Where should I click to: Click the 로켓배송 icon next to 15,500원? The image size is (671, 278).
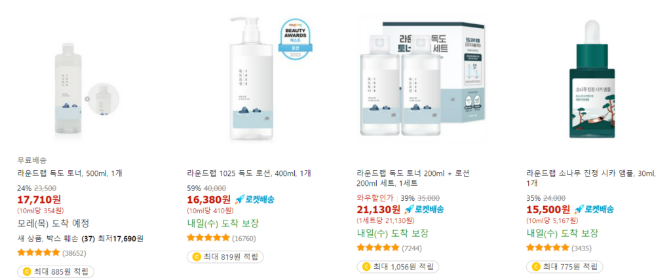pos(594,209)
